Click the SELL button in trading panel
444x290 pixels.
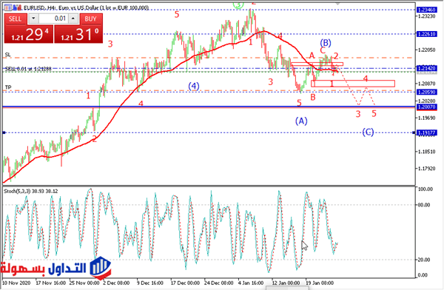tap(15, 19)
